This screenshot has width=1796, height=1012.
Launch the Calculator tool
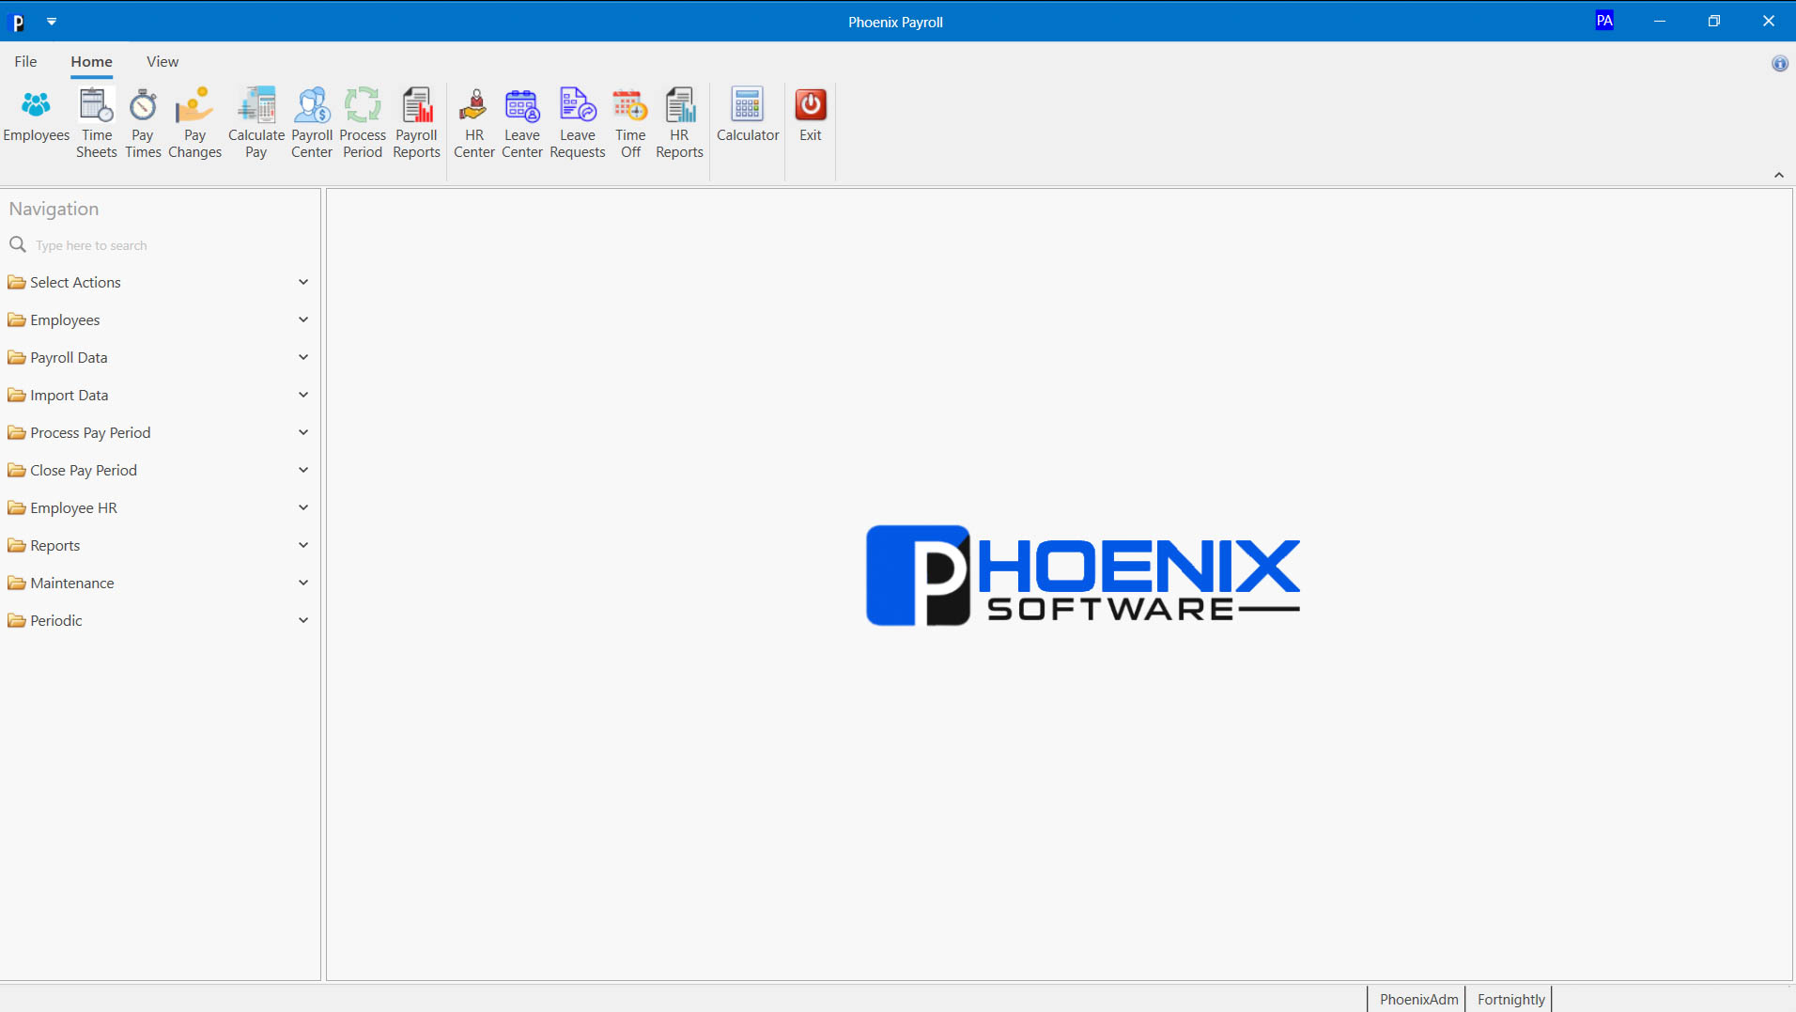point(748,116)
